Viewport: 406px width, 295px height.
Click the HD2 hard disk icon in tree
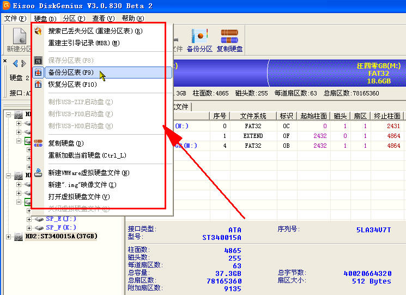click(19, 237)
